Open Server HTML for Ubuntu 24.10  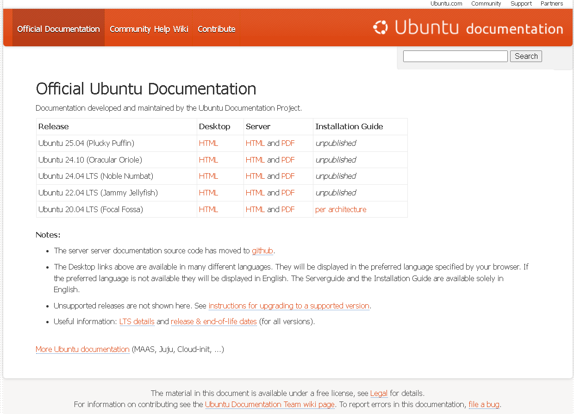click(255, 160)
